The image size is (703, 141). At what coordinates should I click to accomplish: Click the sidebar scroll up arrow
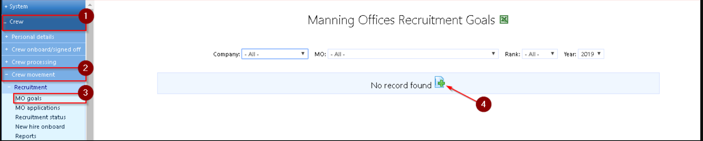tap(90, 5)
